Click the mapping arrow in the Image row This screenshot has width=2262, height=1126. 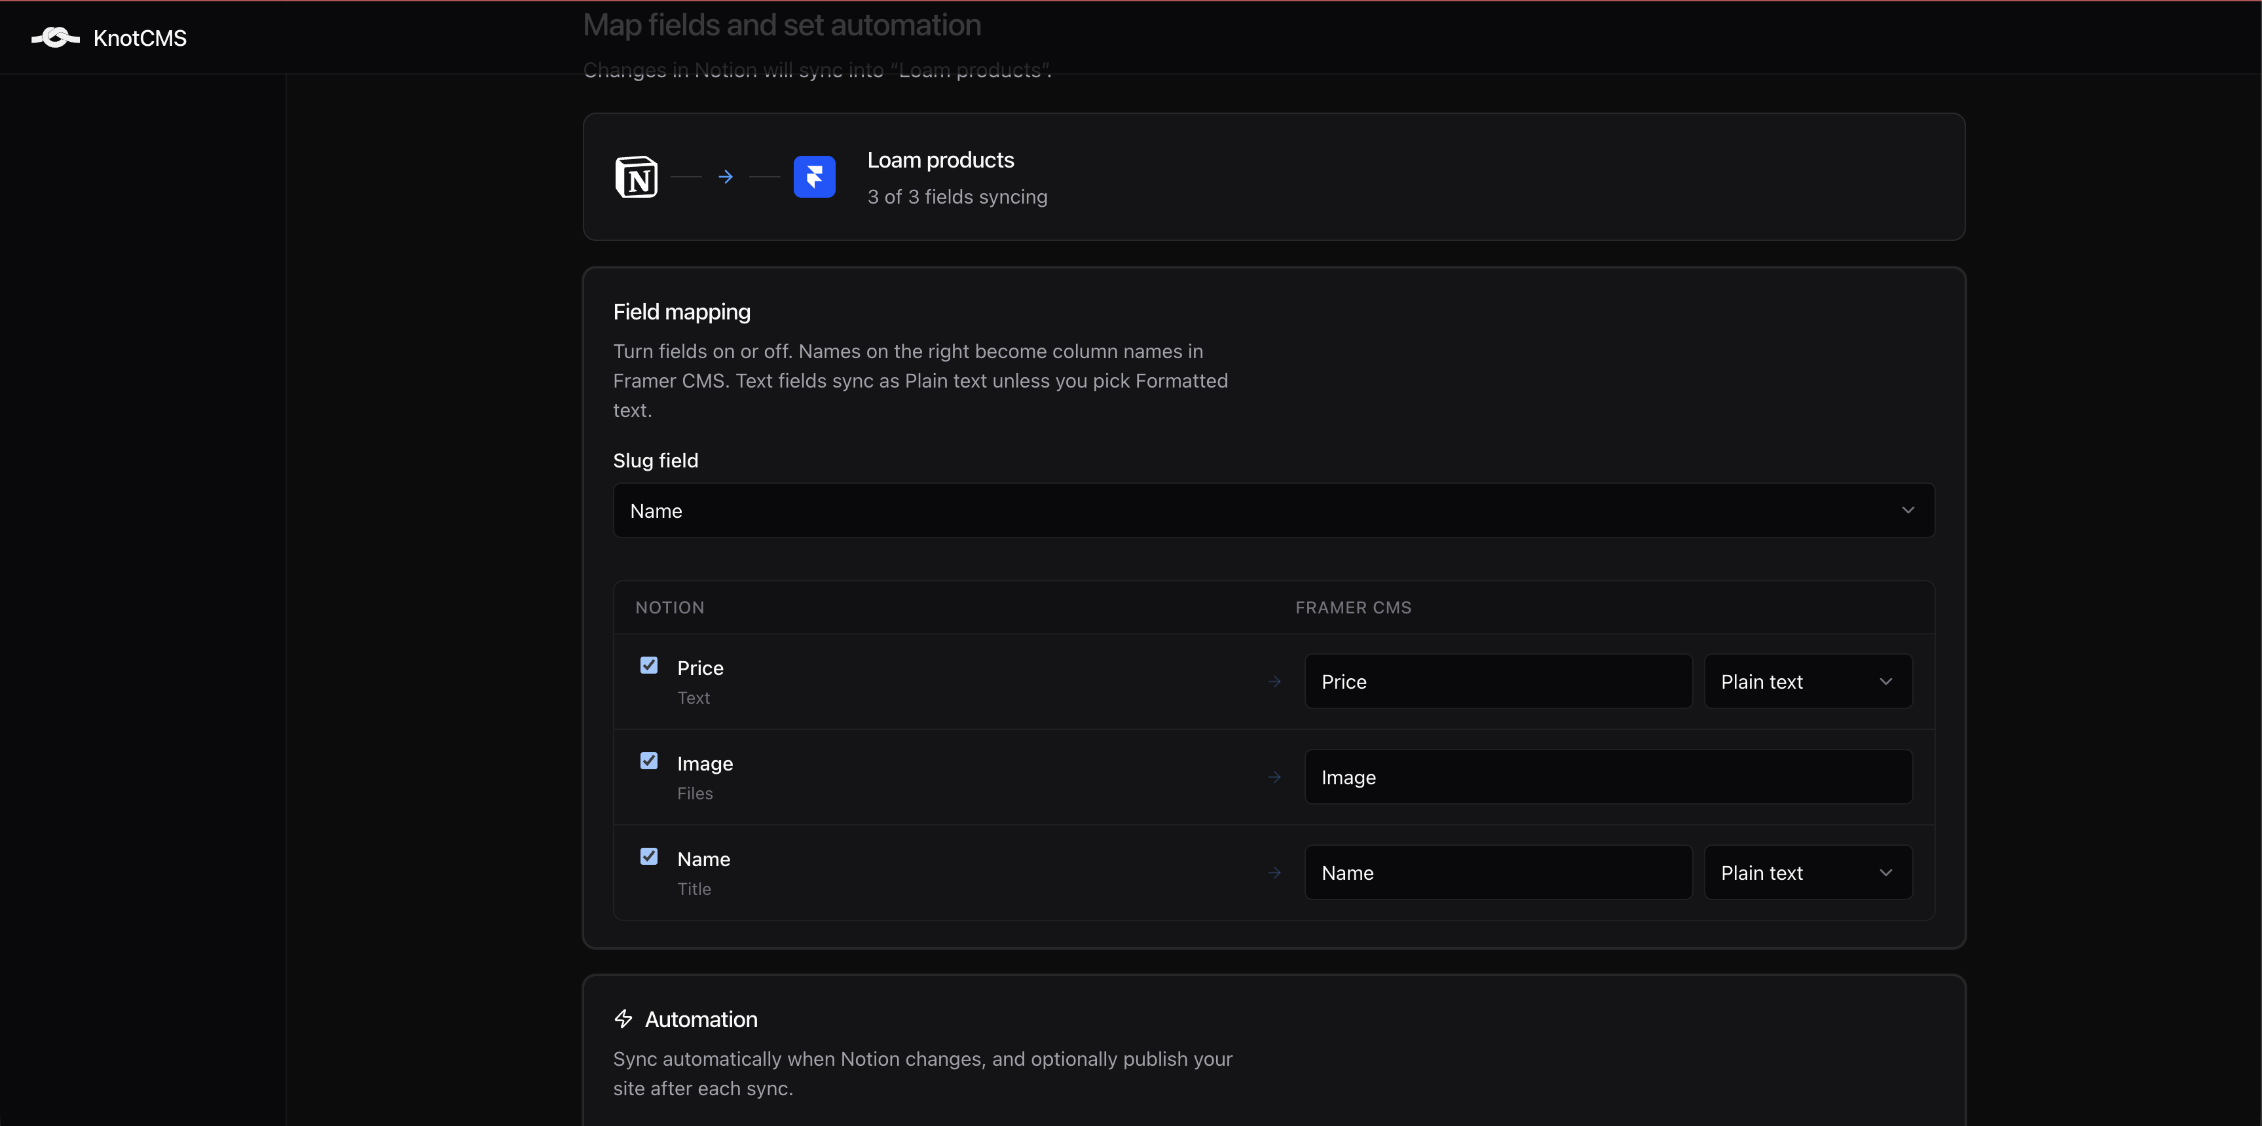(x=1274, y=778)
